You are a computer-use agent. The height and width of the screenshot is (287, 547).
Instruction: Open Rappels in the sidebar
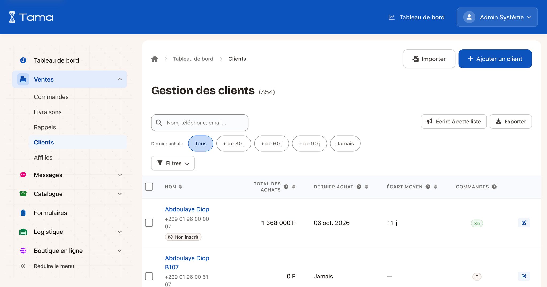click(x=45, y=127)
